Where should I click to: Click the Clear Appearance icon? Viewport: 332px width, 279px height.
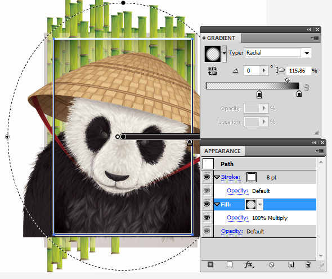(271, 264)
